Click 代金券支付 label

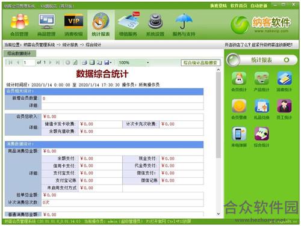coord(145,166)
